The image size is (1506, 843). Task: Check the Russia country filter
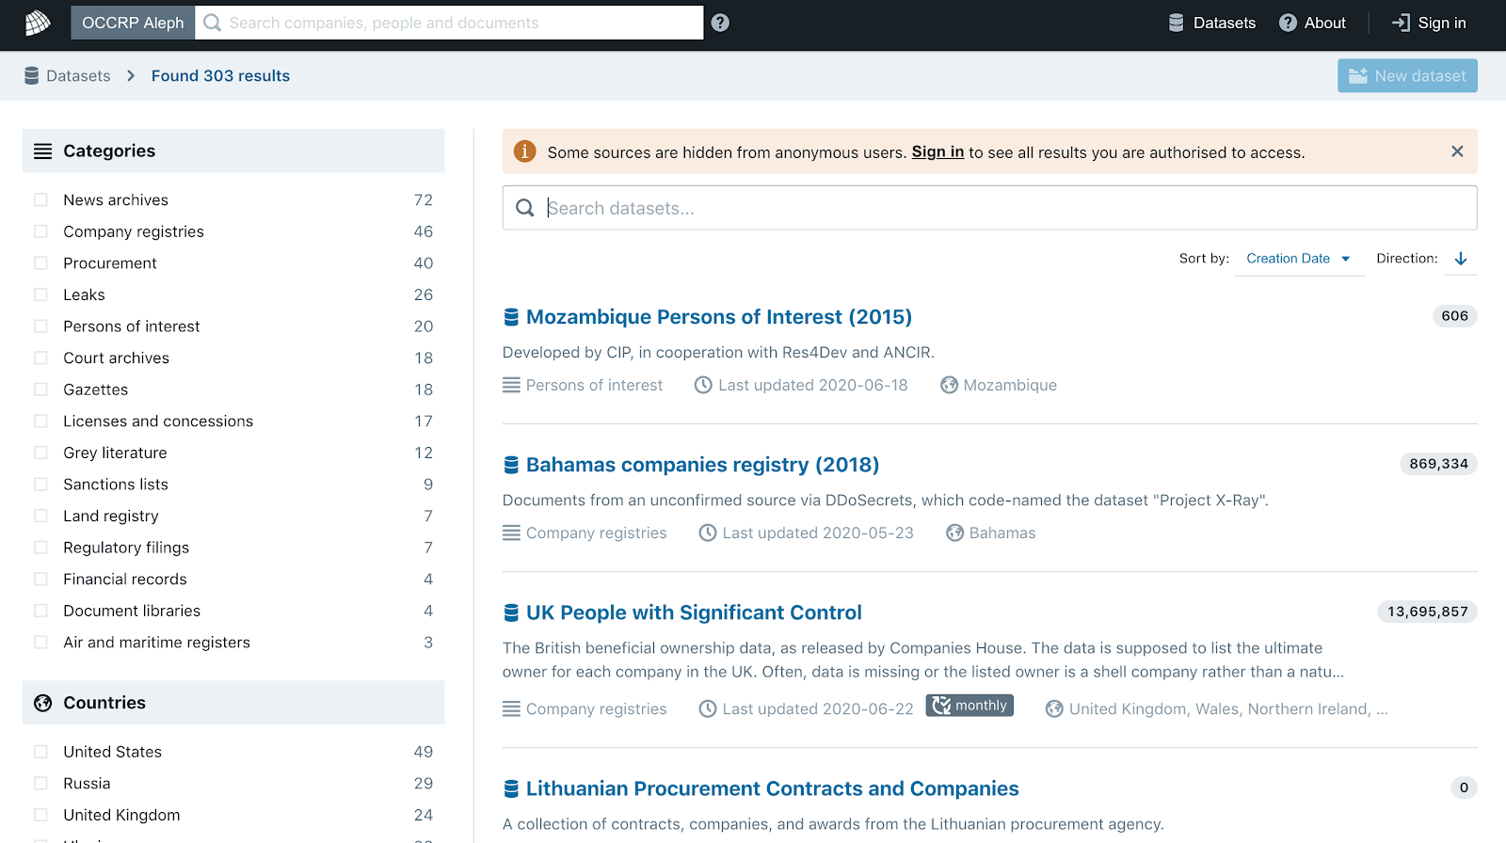tap(40, 784)
